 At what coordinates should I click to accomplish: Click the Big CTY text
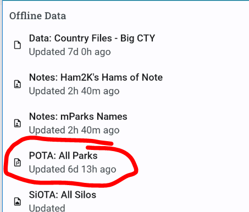[x=137, y=38]
